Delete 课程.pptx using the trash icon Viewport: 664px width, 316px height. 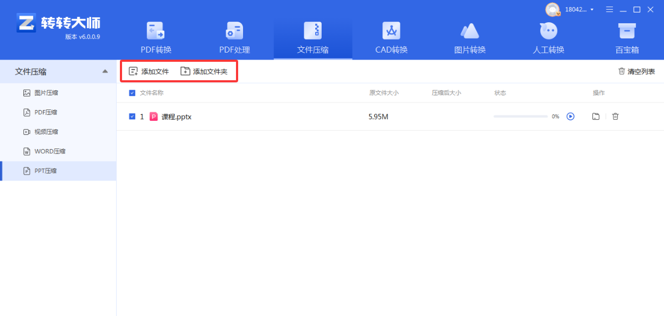point(615,117)
